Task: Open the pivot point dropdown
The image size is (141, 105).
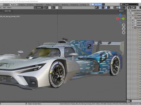Action: (x=46, y=8)
